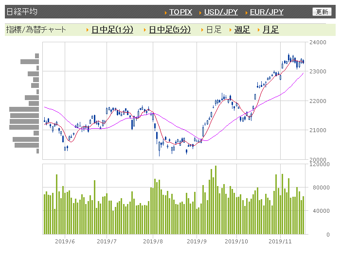Click the 日経平均 title text
The height and width of the screenshot is (255, 341).
click(22, 12)
